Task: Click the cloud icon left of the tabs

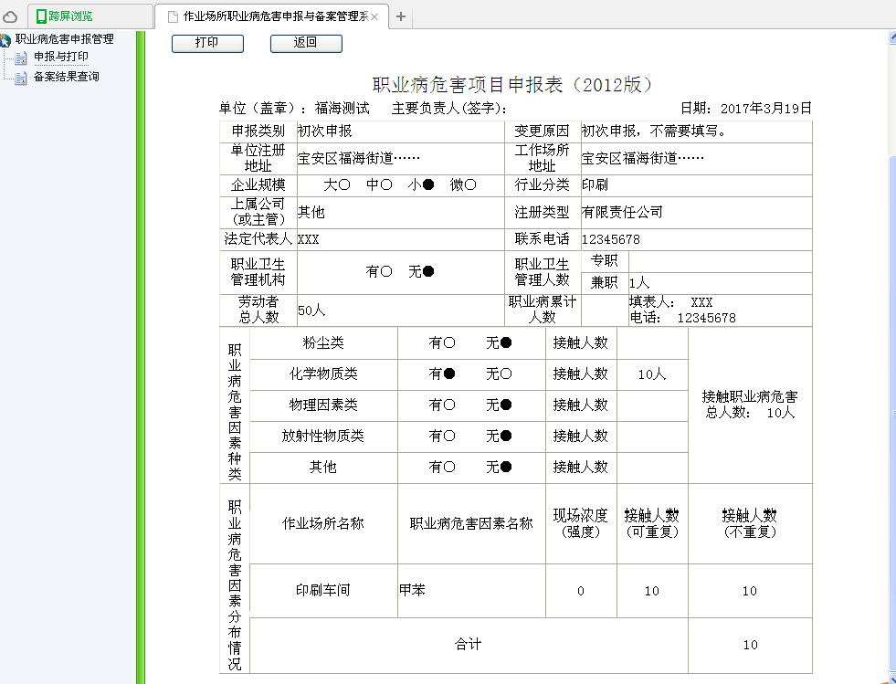Action: tap(10, 16)
